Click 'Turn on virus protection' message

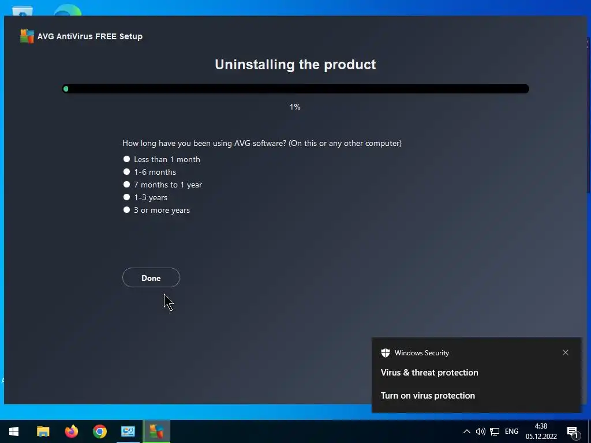click(x=428, y=396)
